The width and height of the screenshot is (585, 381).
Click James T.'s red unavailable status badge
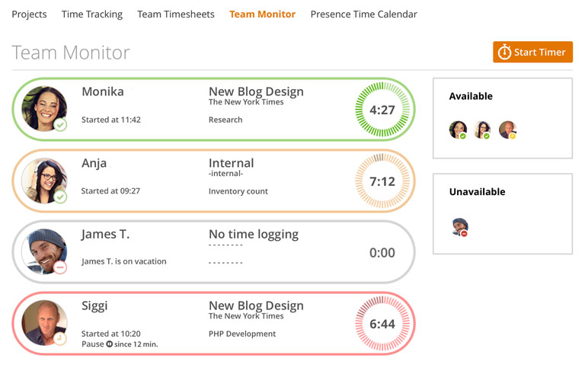point(60,267)
